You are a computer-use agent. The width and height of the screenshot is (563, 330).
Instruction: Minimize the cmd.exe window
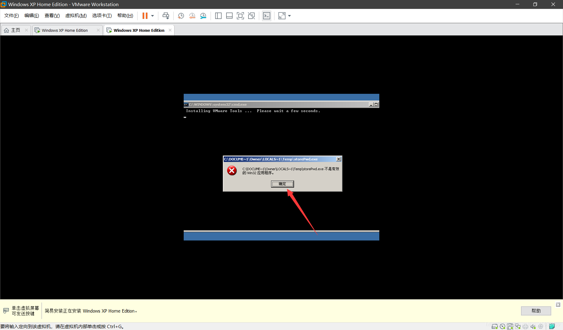pyautogui.click(x=371, y=105)
